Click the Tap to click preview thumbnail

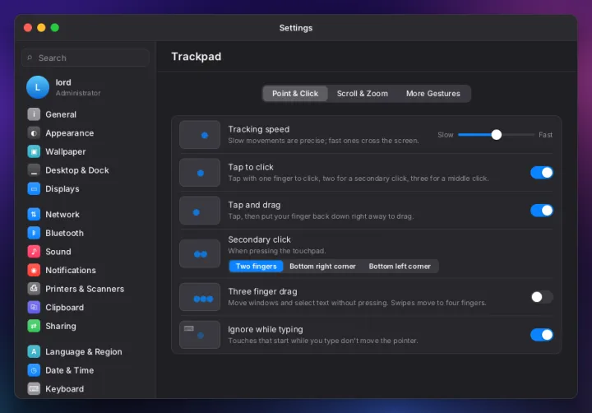tap(200, 172)
